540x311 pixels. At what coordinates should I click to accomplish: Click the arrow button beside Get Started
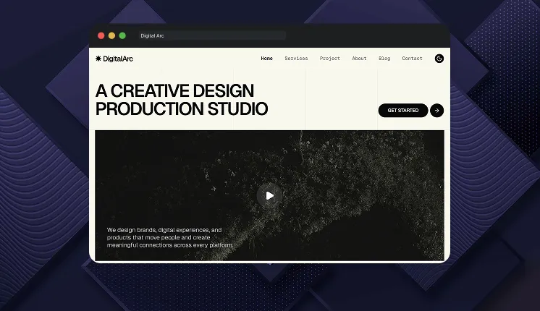tap(436, 111)
